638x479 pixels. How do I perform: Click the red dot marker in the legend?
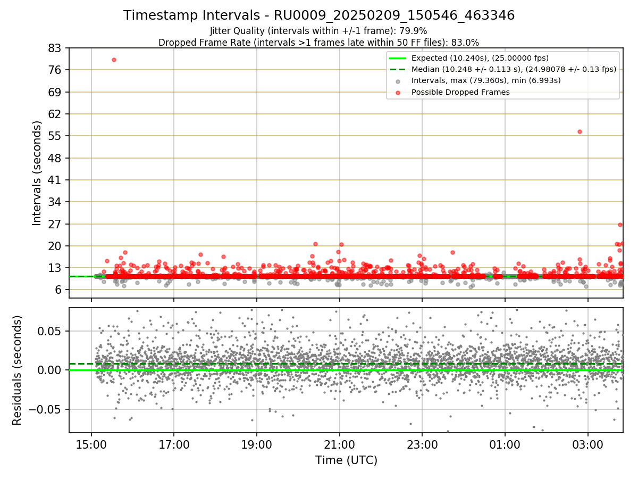coord(398,93)
